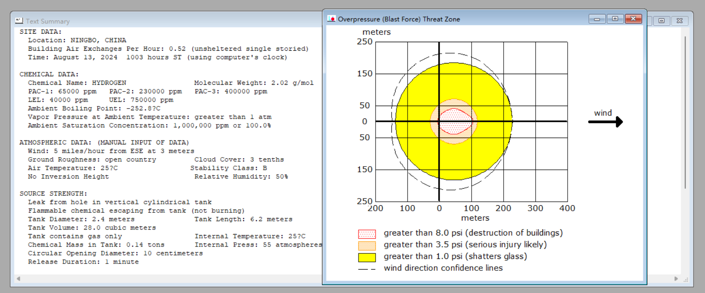The height and width of the screenshot is (293, 705).
Task: Click PAC-1: 65000 ppm value
Action: [62, 92]
